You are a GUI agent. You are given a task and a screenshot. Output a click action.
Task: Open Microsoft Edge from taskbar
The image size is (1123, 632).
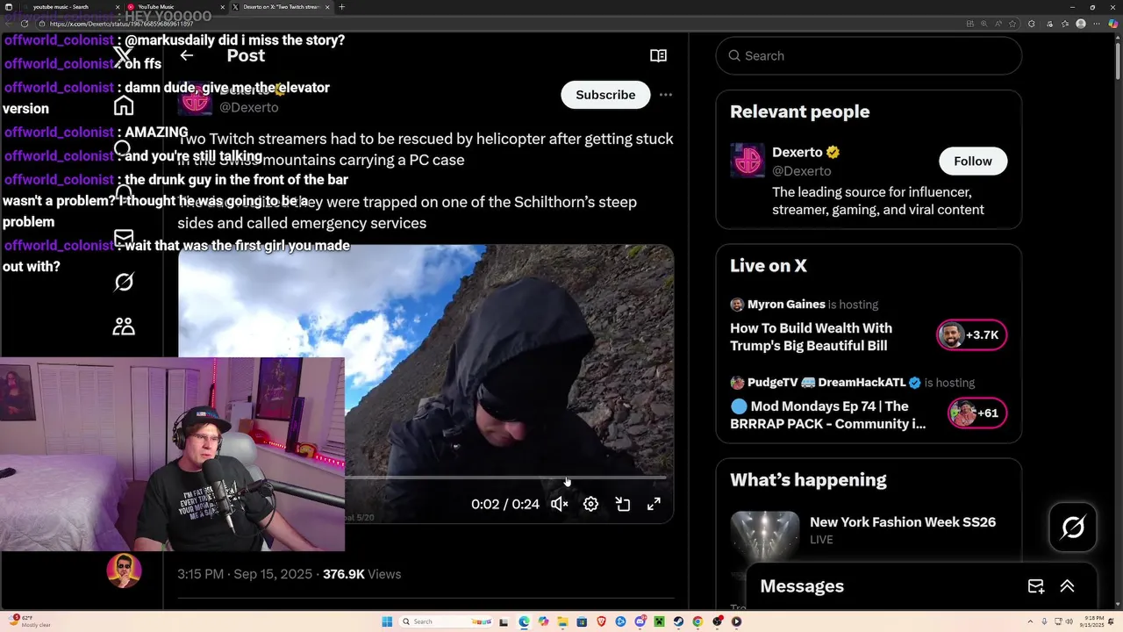click(x=524, y=621)
